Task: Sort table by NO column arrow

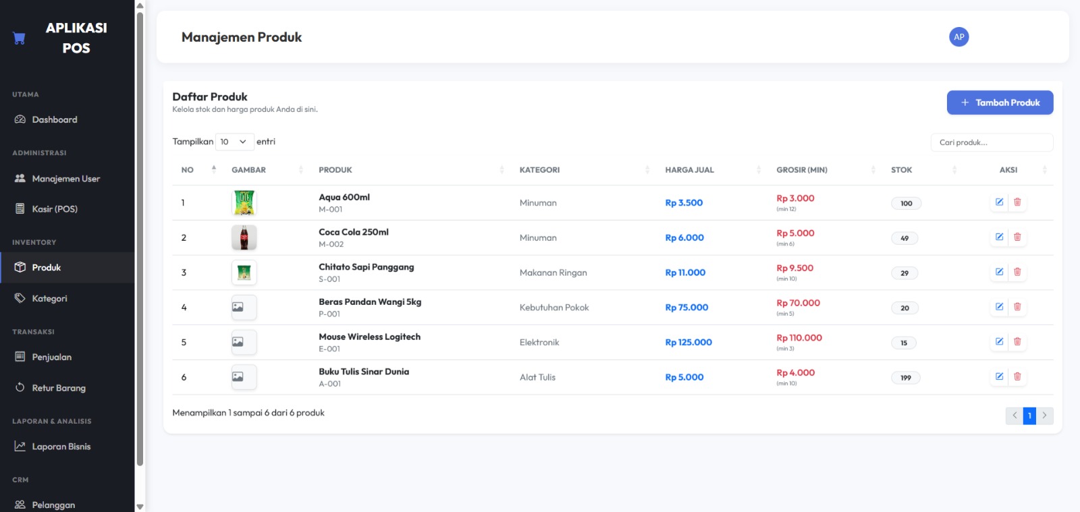Action: tap(214, 169)
